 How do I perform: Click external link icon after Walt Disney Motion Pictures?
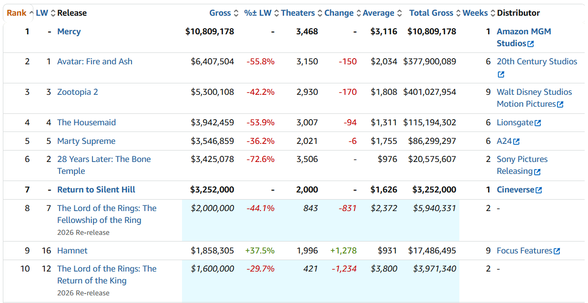pos(560,104)
